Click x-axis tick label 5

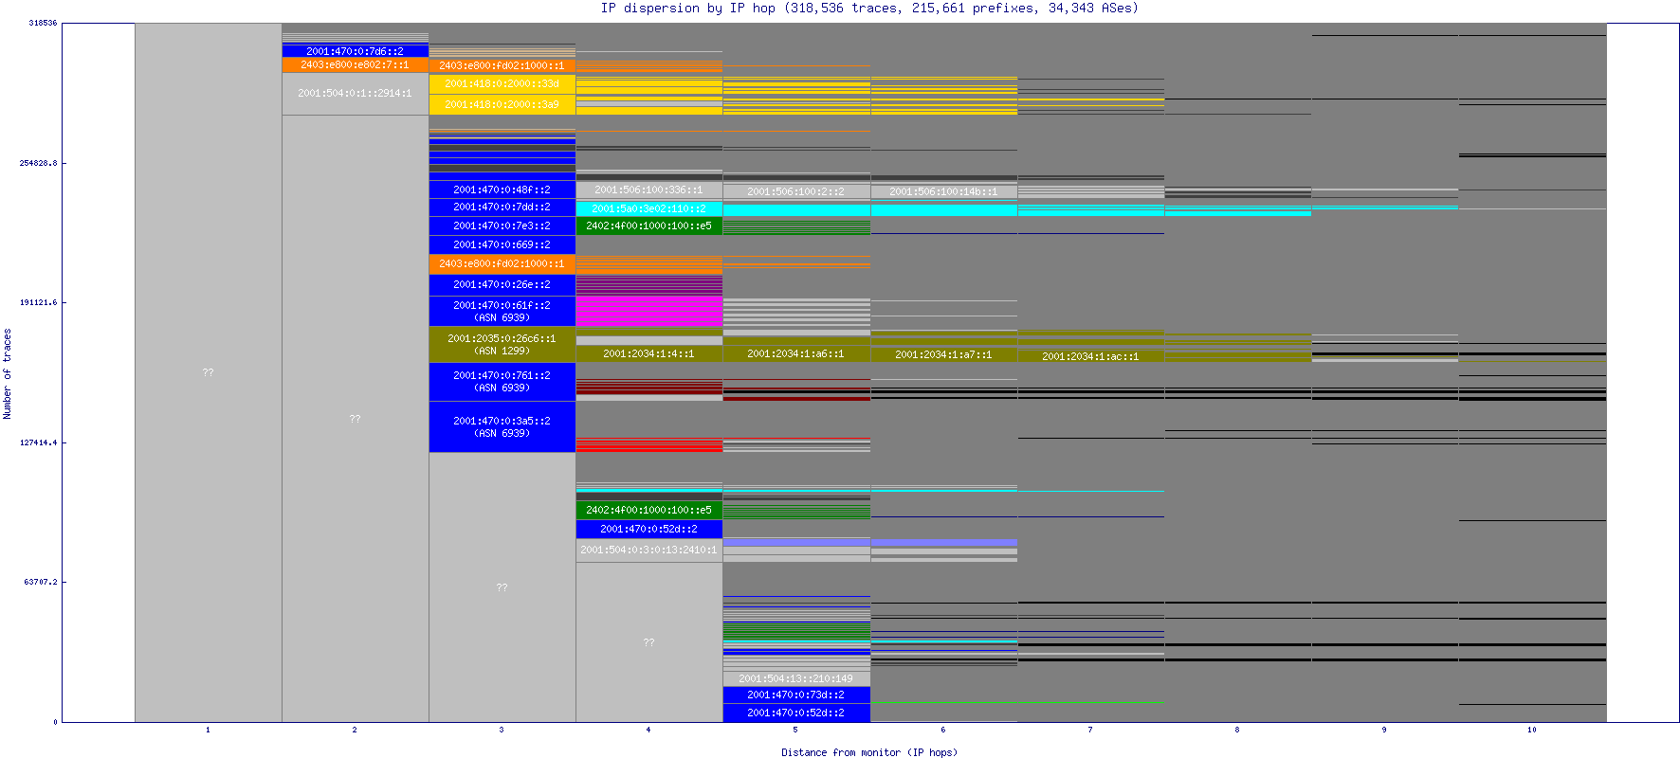pos(795,730)
